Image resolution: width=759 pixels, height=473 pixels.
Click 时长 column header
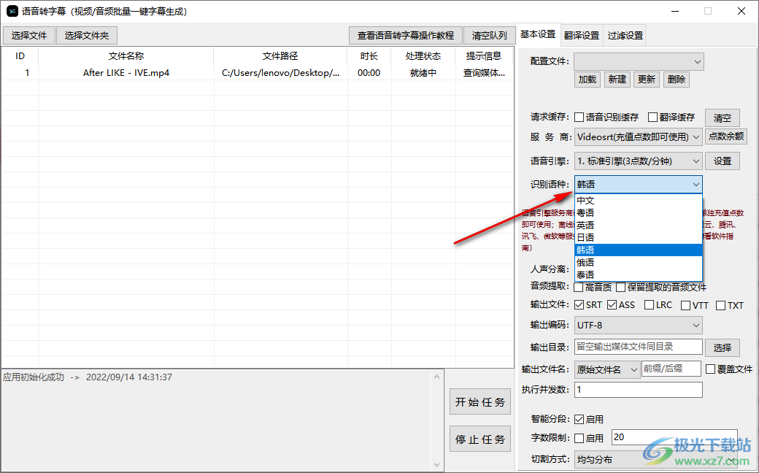pyautogui.click(x=369, y=56)
